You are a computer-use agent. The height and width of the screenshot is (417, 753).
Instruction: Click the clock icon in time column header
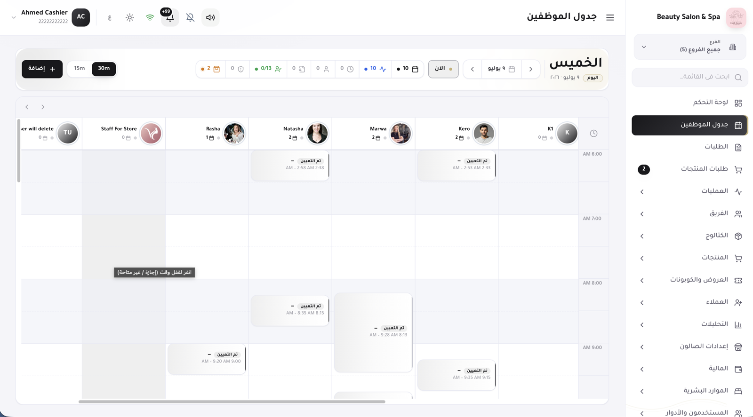pyautogui.click(x=593, y=134)
